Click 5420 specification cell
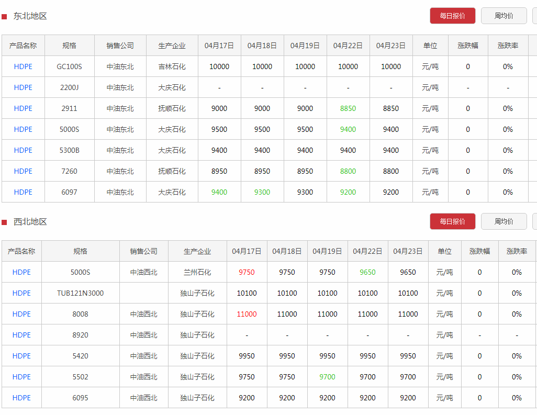Screen dimensions: 537x415 [81, 356]
